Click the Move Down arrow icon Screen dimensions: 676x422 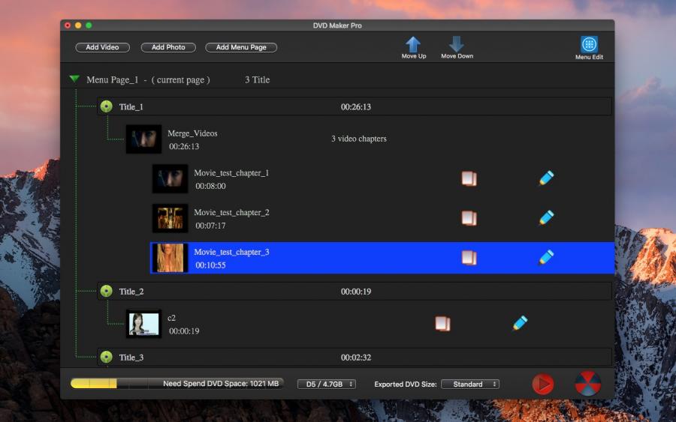pyautogui.click(x=456, y=44)
